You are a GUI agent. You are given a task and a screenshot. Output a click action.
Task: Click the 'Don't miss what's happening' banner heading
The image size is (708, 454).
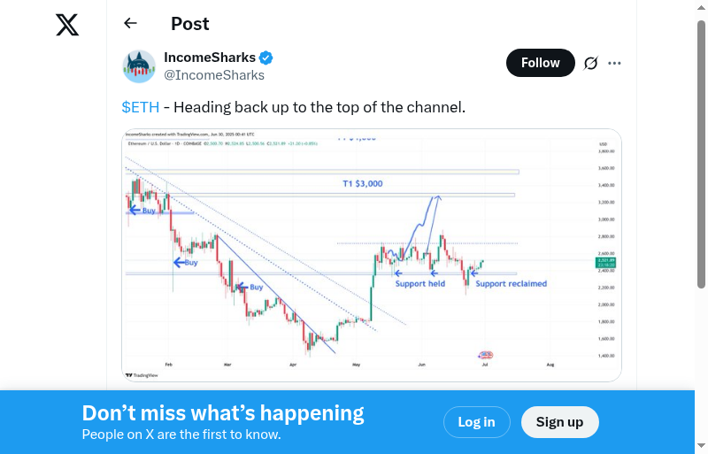[223, 413]
